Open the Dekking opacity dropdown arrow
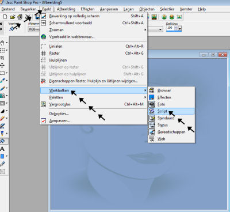Viewport: 230px width, 212px height. point(180,28)
